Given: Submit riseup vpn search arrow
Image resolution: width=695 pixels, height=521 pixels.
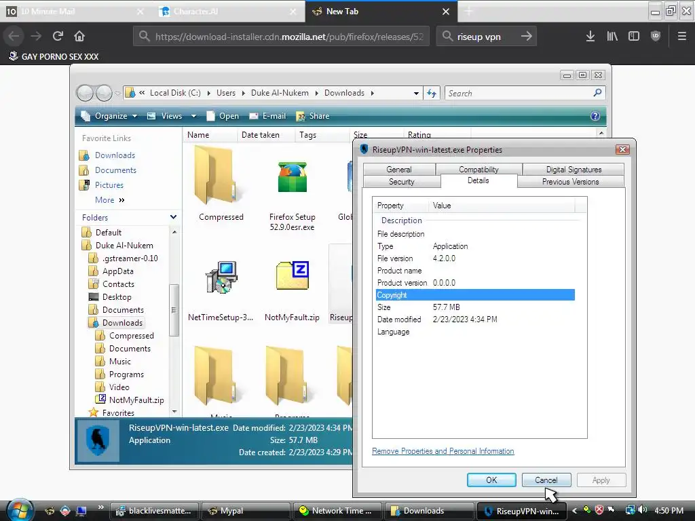Looking at the screenshot, I should 526,37.
